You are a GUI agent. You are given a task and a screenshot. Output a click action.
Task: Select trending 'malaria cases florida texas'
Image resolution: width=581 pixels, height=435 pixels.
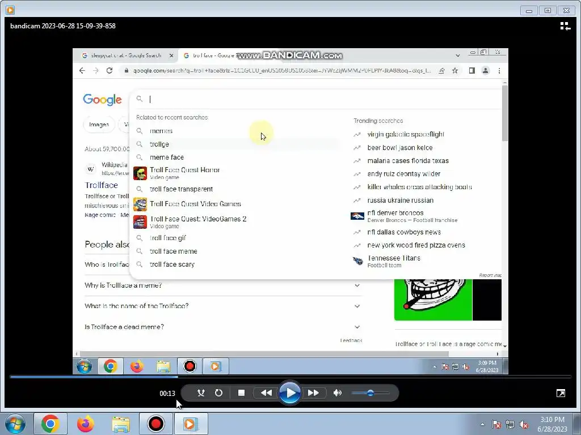[x=407, y=161]
